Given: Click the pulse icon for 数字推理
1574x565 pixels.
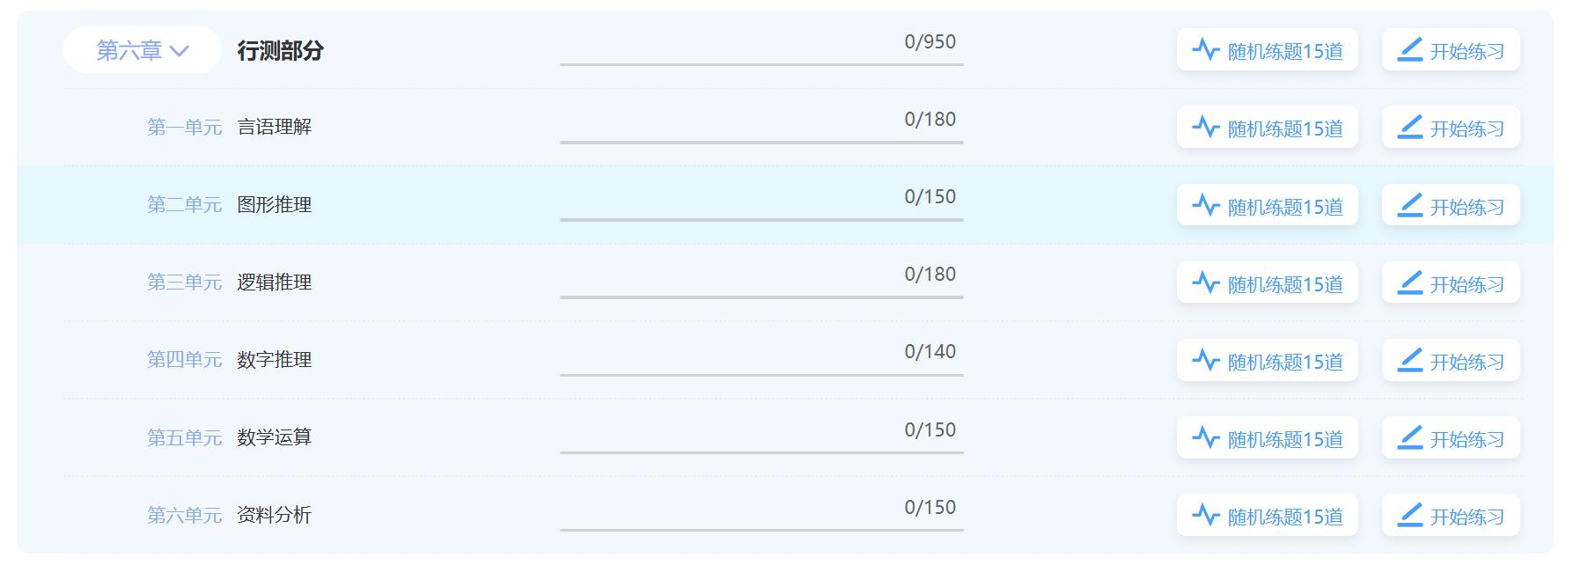Looking at the screenshot, I should click(x=1206, y=360).
